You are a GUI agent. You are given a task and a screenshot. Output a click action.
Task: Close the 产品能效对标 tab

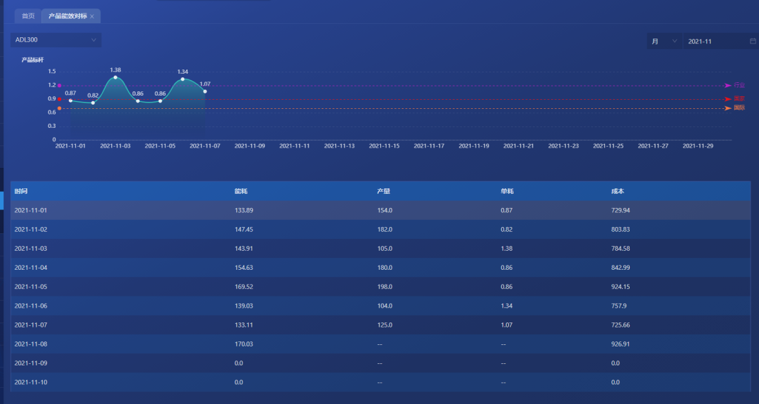[x=92, y=16]
